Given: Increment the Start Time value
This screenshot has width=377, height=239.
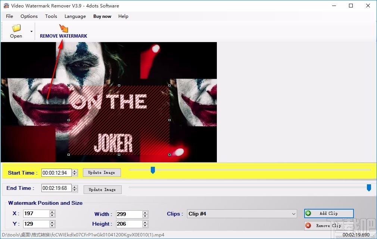Looking at the screenshot, I should [74, 171].
